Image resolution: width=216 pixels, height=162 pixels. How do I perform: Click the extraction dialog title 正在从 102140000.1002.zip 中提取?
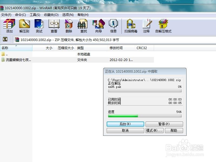pyautogui.click(x=131, y=72)
